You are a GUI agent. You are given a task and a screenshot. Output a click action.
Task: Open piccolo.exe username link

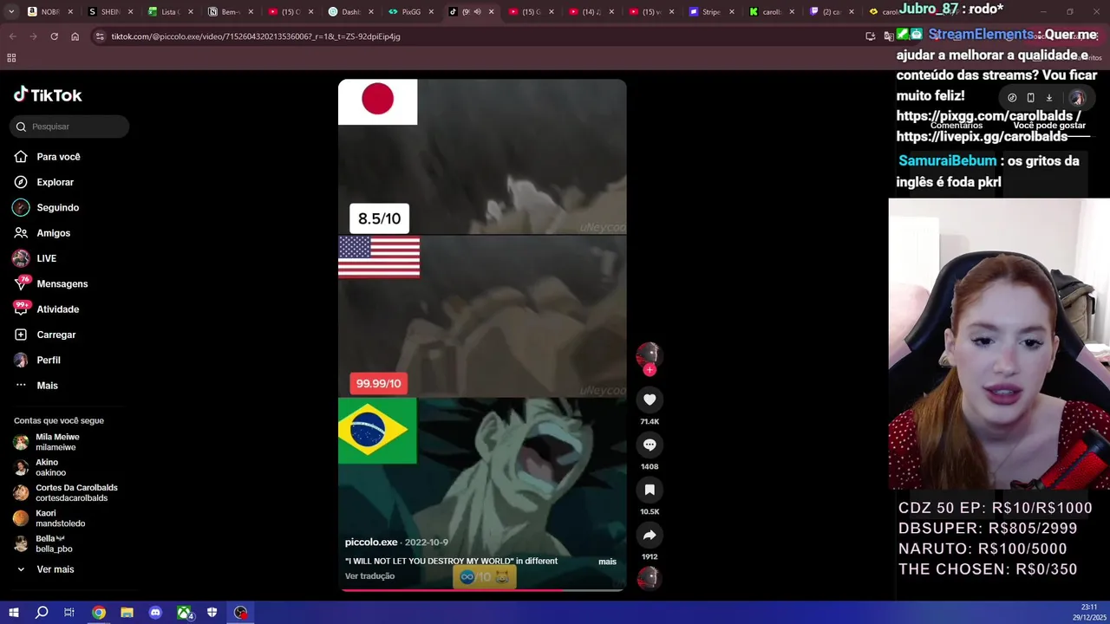pyautogui.click(x=370, y=543)
